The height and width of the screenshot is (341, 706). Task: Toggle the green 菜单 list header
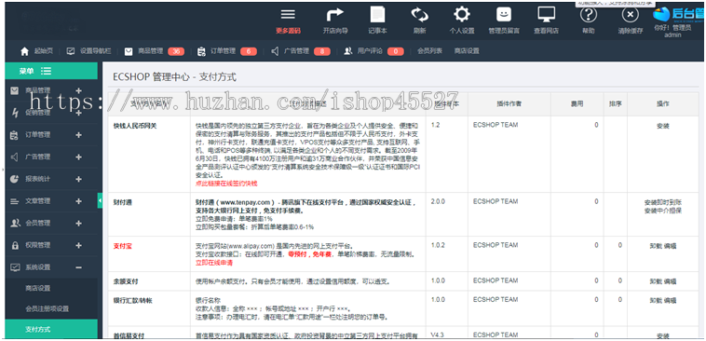pos(51,71)
